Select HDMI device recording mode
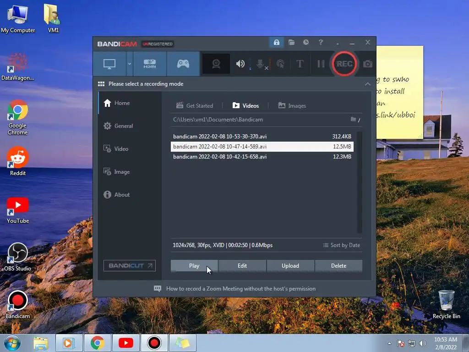This screenshot has height=352, width=469. (x=150, y=64)
